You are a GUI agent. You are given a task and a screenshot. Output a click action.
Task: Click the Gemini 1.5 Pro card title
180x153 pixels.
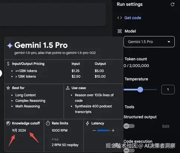coord(41,45)
